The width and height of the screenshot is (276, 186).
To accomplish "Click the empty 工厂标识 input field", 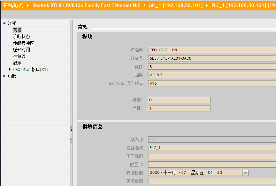I will tap(212, 156).
